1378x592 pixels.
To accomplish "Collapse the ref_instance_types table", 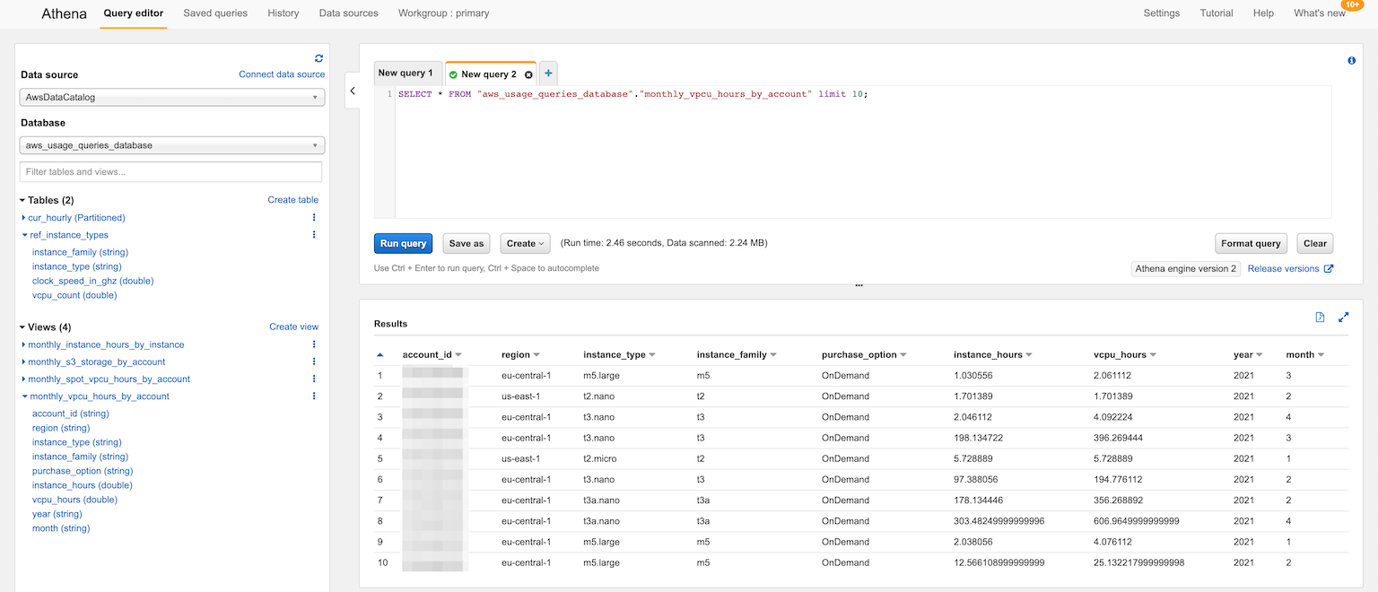I will 24,235.
